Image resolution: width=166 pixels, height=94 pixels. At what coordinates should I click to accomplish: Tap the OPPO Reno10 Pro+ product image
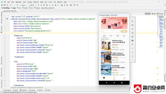click(x=106, y=45)
